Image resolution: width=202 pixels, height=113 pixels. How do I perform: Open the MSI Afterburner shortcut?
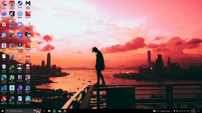pyautogui.click(x=12, y=79)
